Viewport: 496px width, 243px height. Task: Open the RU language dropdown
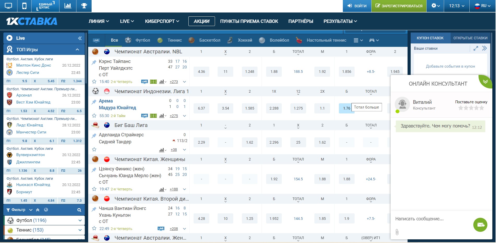[x=482, y=6]
